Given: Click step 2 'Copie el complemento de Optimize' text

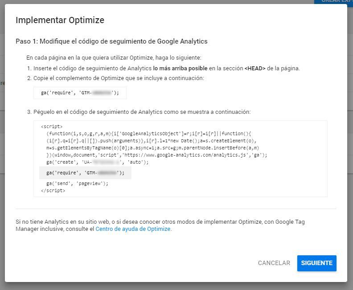Looking at the screenshot, I should 119,78.
